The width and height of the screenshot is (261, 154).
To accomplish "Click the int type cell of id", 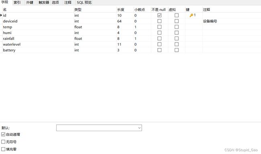I will [x=95, y=15].
